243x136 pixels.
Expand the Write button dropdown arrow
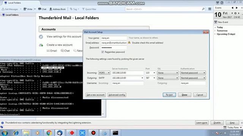35,9
